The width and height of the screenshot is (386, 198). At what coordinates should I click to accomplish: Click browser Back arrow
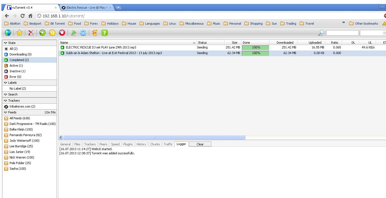click(x=7, y=16)
